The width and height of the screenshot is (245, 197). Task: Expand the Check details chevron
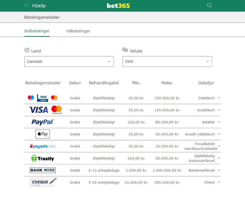coord(219,182)
